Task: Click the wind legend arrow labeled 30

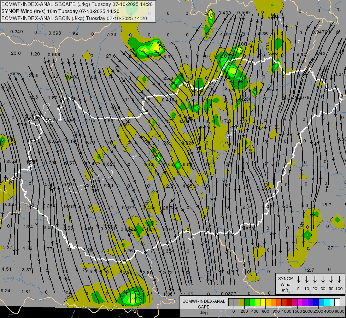Action: pos(323,279)
